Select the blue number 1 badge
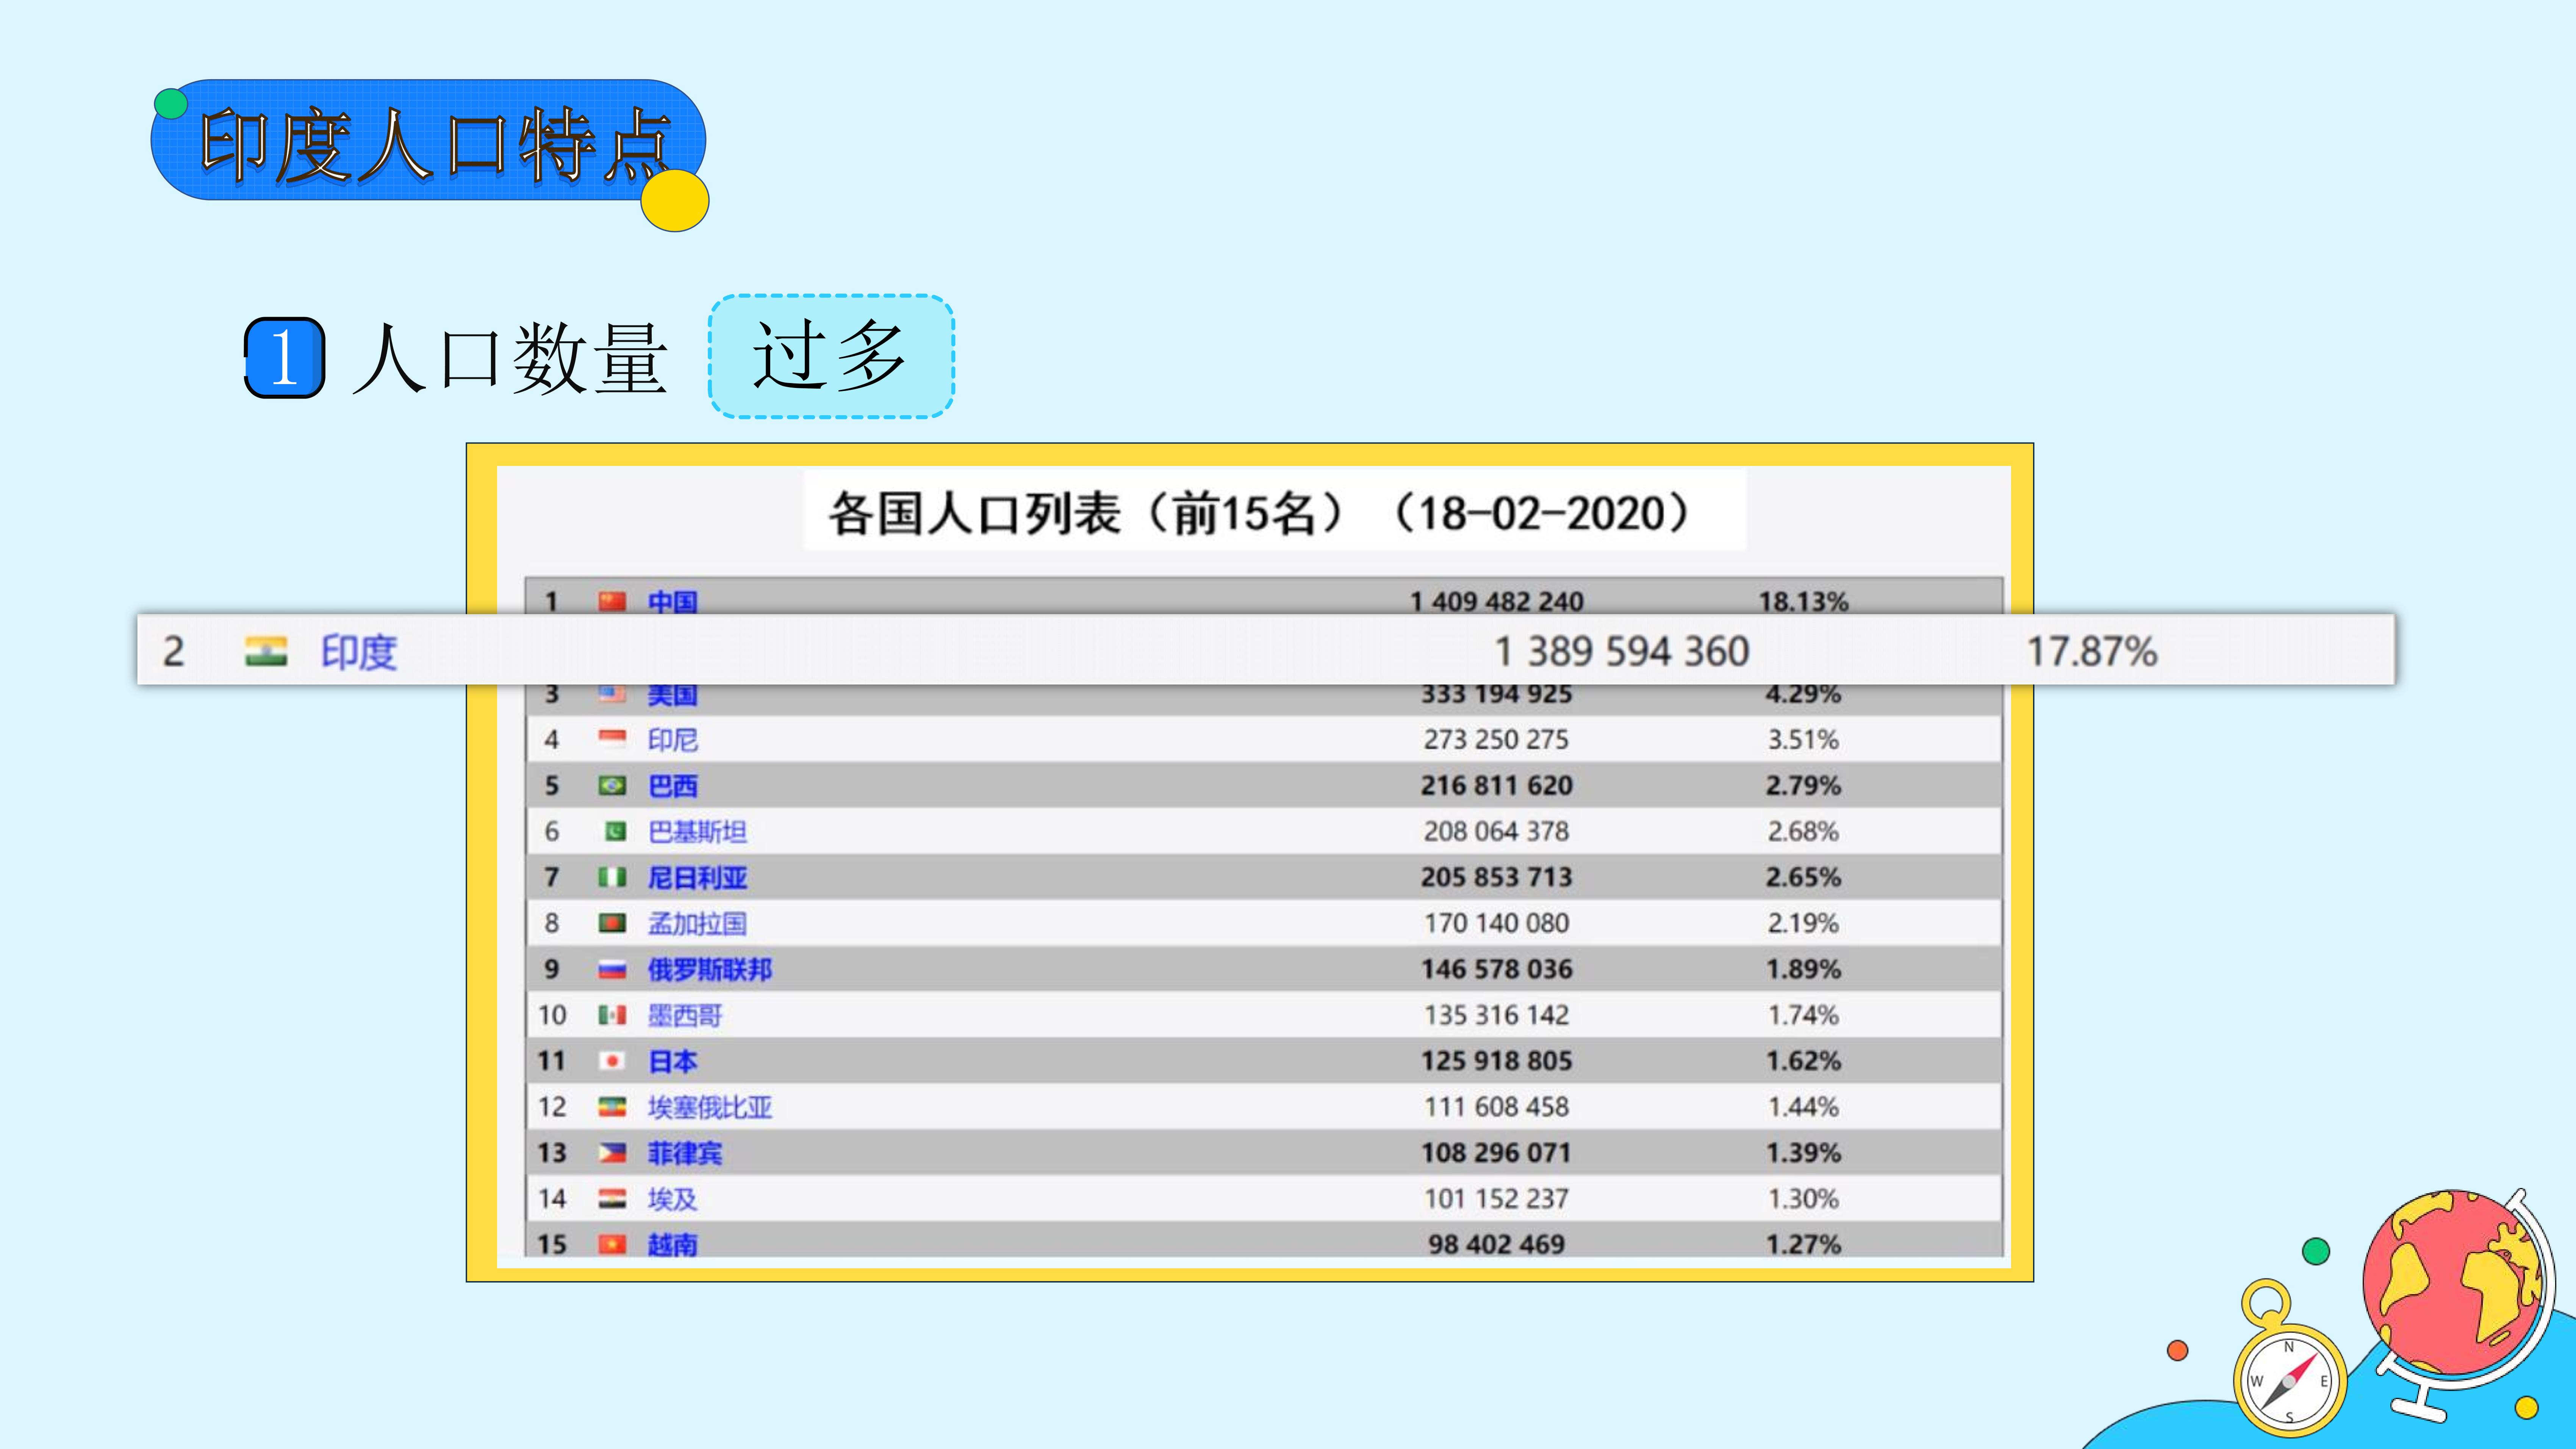This screenshot has height=1449, width=2576. pyautogui.click(x=285, y=358)
